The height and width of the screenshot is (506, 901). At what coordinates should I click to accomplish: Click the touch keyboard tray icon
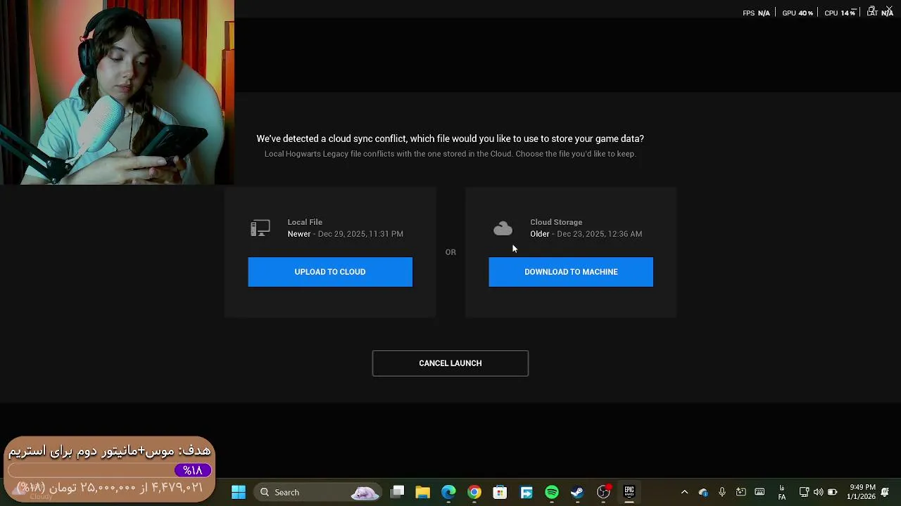(x=760, y=492)
